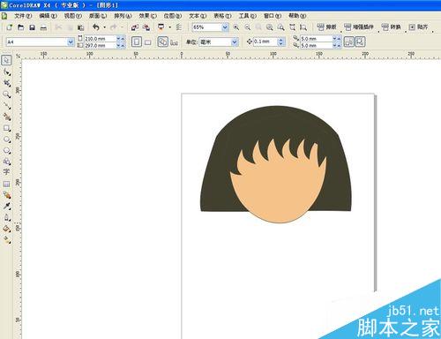441x339 pixels.
Task: Click the 转换 toolbar button
Action: coord(392,27)
